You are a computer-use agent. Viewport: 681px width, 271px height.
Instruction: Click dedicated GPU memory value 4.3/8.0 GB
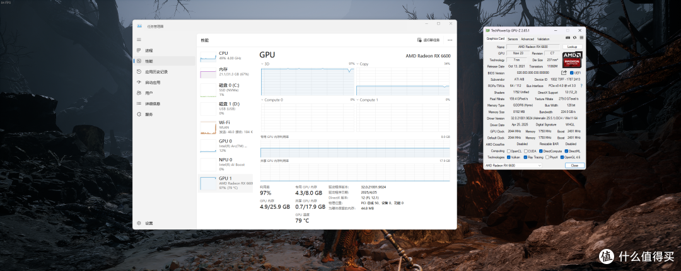[x=309, y=193]
